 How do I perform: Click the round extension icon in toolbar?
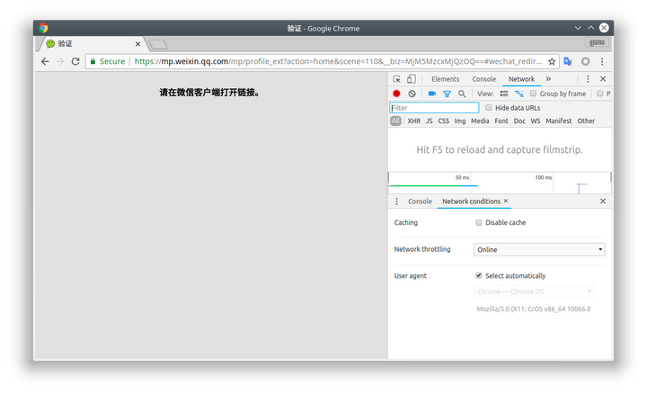click(x=586, y=61)
